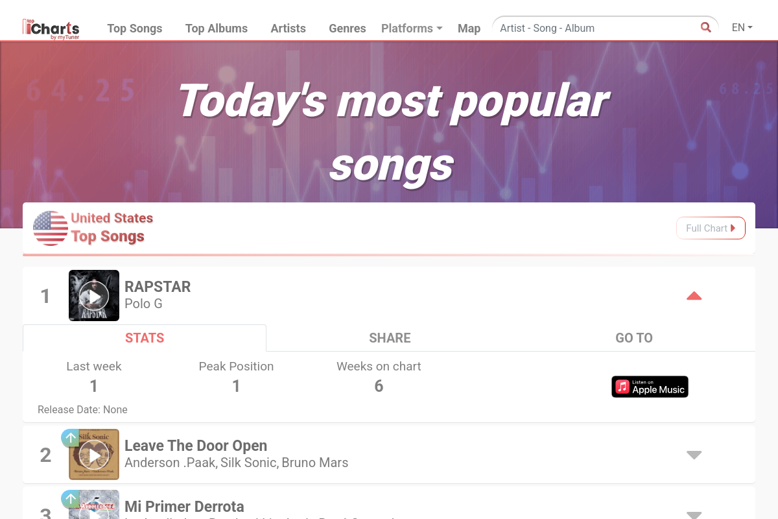Open the Polo G artist link
This screenshot has height=519, width=778.
point(143,304)
